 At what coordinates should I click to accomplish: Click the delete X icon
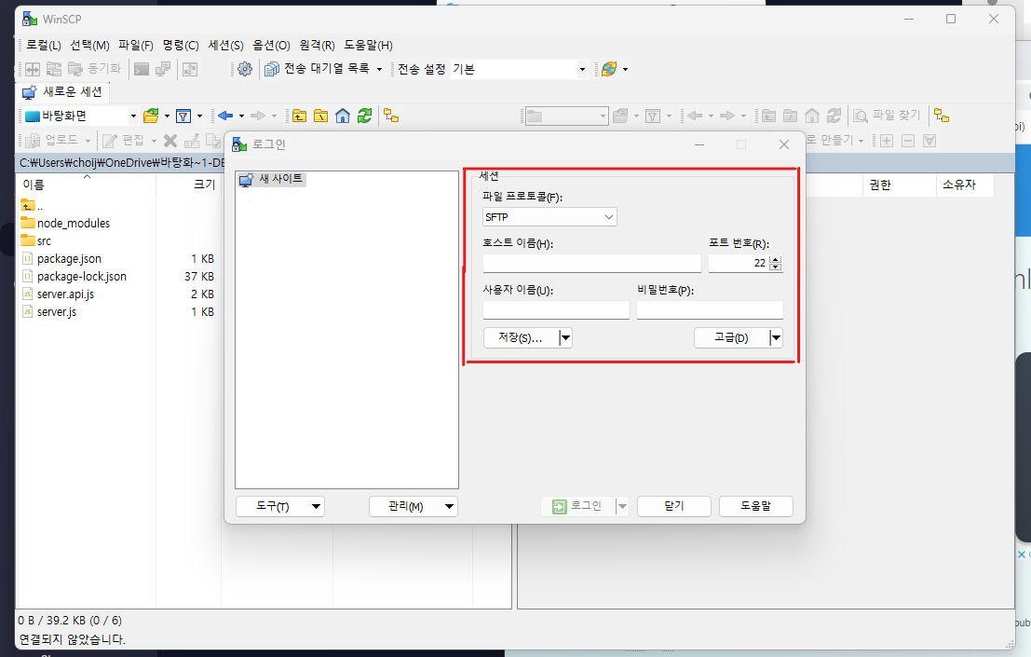point(170,140)
